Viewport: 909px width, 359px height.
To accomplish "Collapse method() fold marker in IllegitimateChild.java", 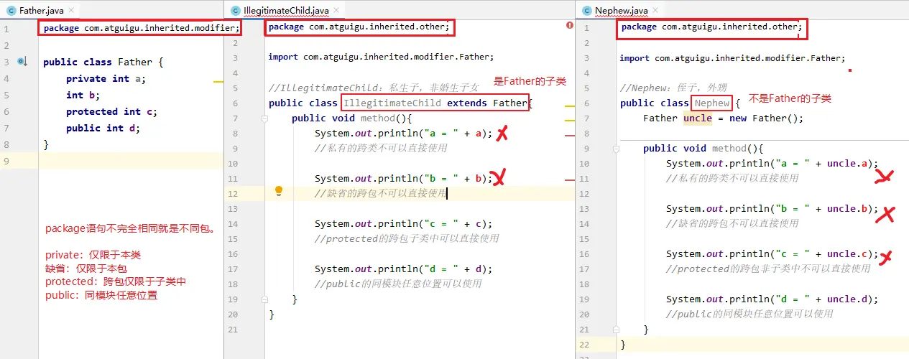I will pos(265,118).
